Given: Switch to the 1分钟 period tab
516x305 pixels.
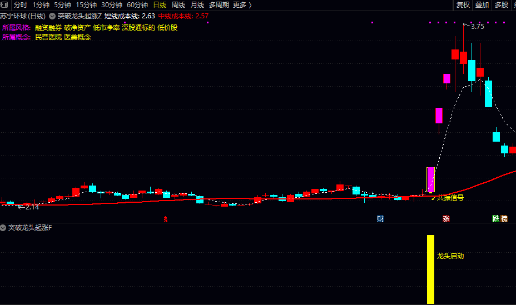Looking at the screenshot, I should point(41,5).
